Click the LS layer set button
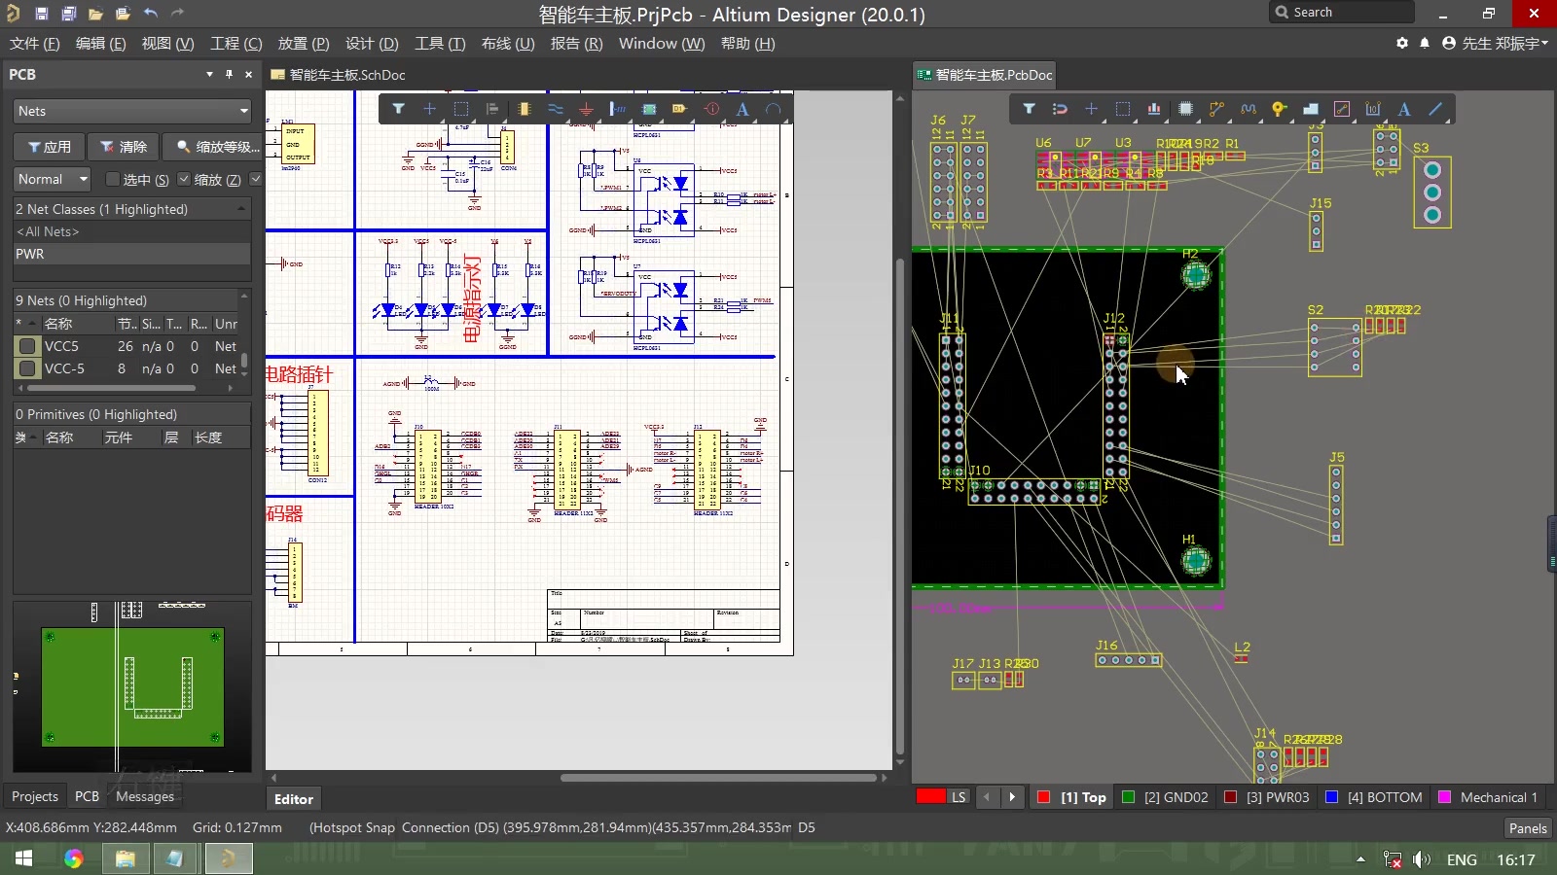This screenshot has width=1557, height=875. click(959, 797)
